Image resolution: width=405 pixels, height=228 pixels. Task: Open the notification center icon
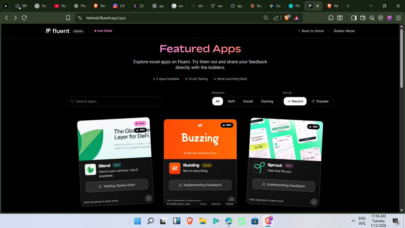point(395,221)
